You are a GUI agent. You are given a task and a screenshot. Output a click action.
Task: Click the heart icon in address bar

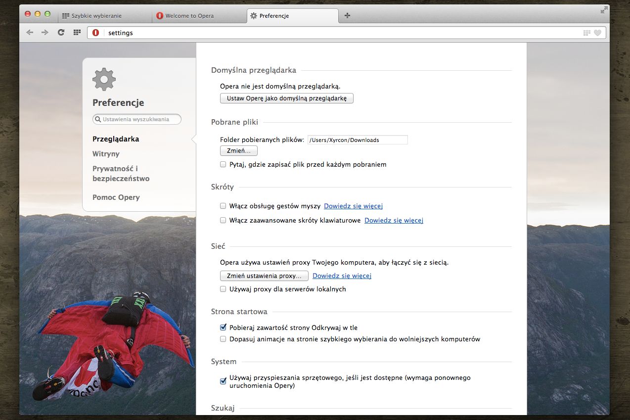(597, 33)
